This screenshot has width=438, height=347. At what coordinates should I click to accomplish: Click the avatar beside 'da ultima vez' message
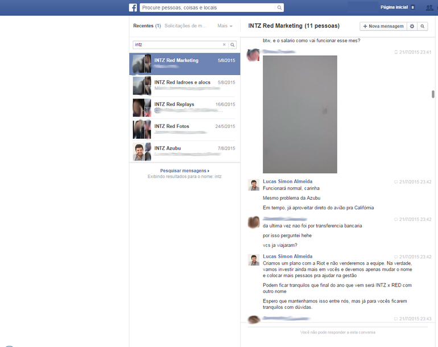254,222
